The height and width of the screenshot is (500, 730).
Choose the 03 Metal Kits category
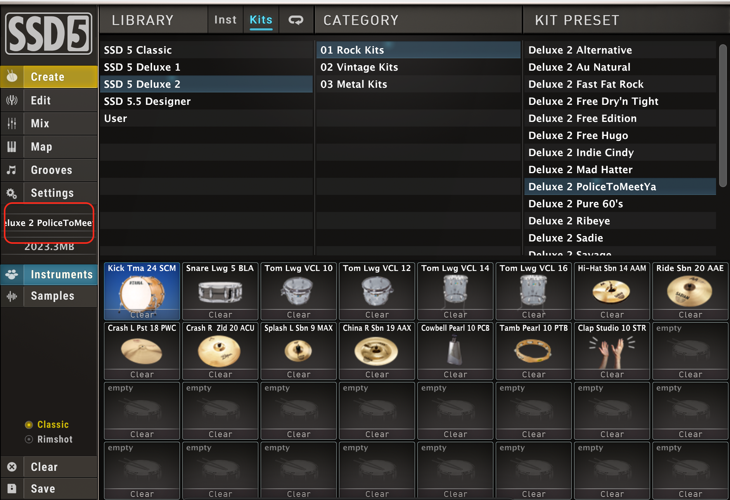[x=419, y=84]
